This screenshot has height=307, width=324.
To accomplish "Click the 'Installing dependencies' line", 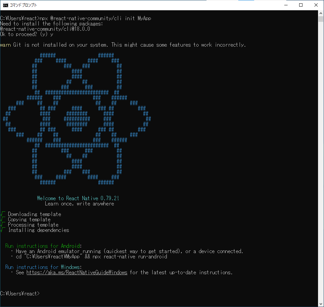I will (x=39, y=230).
